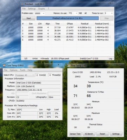Click the Align. column header
Image resolution: width=127 pixels, height=140 pixels.
tap(48, 24)
